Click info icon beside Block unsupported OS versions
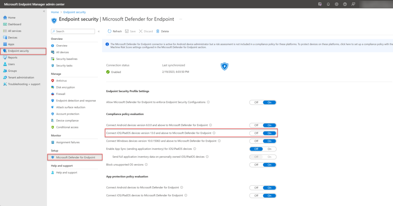 [x=146, y=165]
